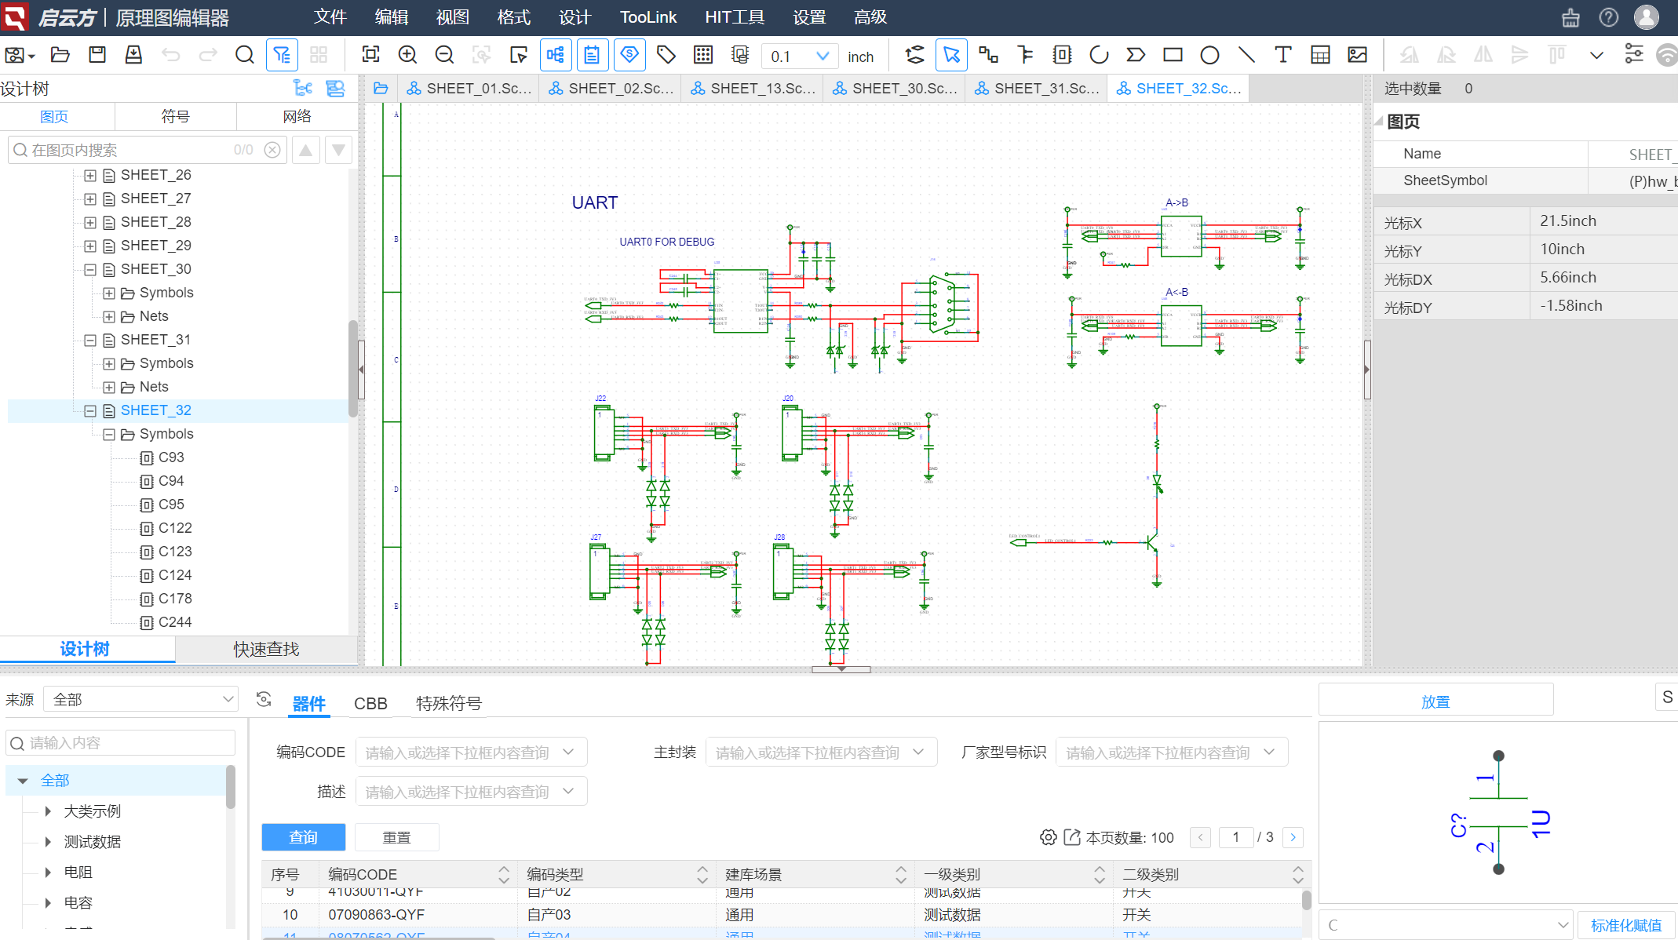
Task: Select the text tool icon
Action: point(1282,55)
